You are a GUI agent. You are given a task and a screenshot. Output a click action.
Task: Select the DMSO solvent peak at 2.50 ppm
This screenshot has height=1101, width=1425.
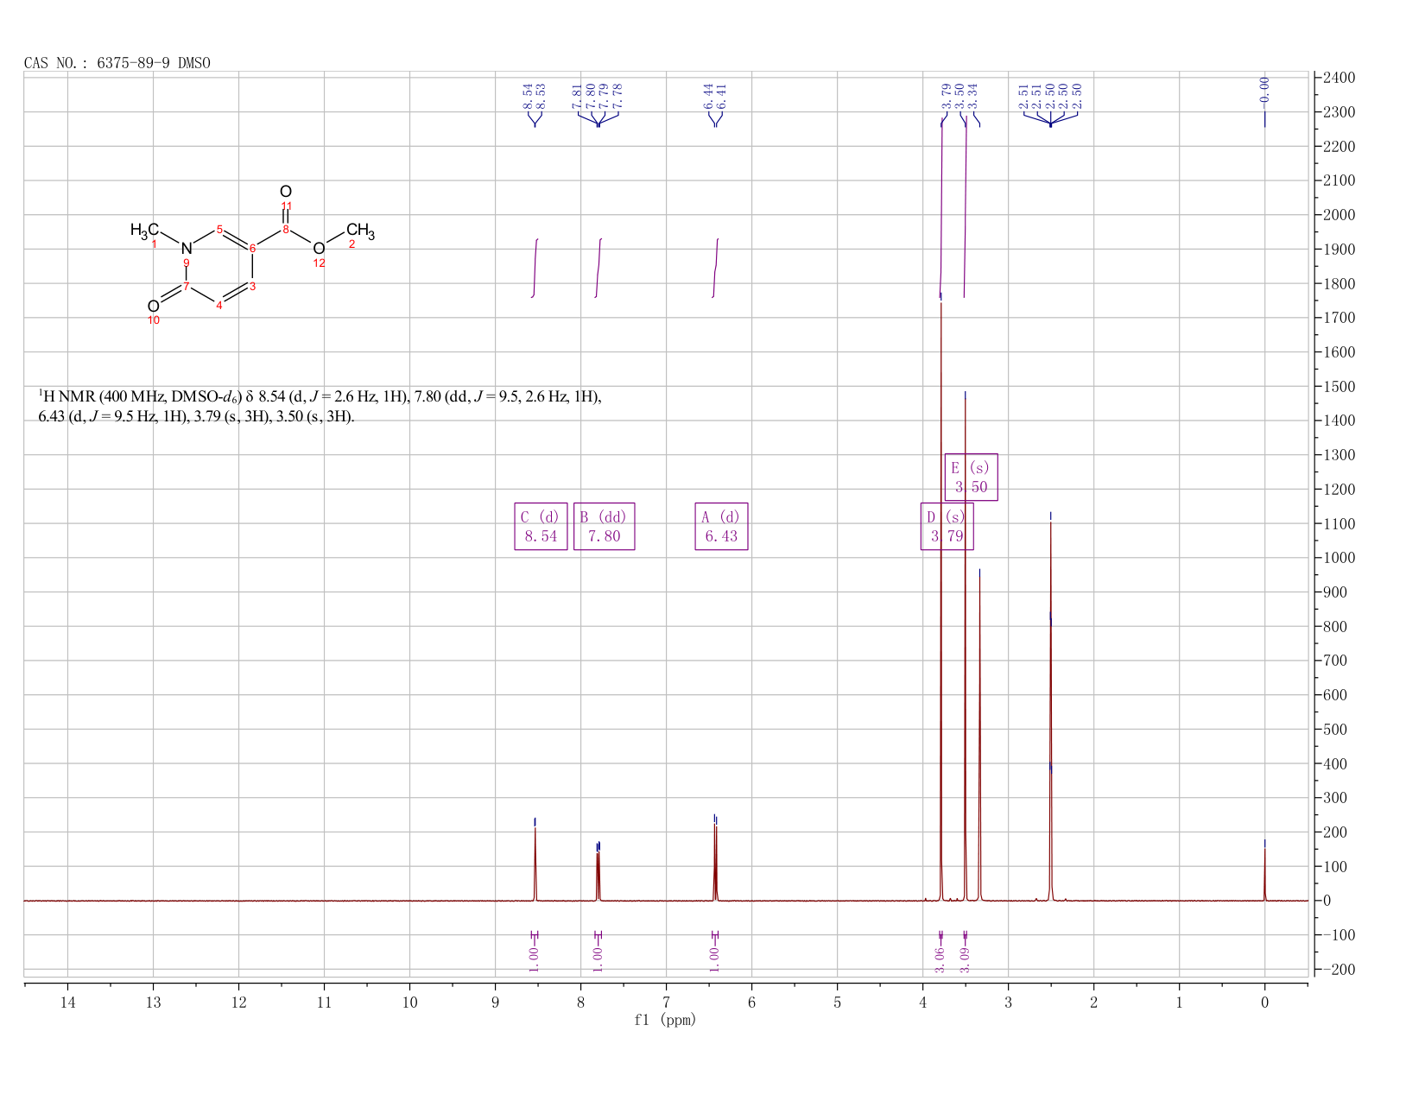(x=1050, y=708)
